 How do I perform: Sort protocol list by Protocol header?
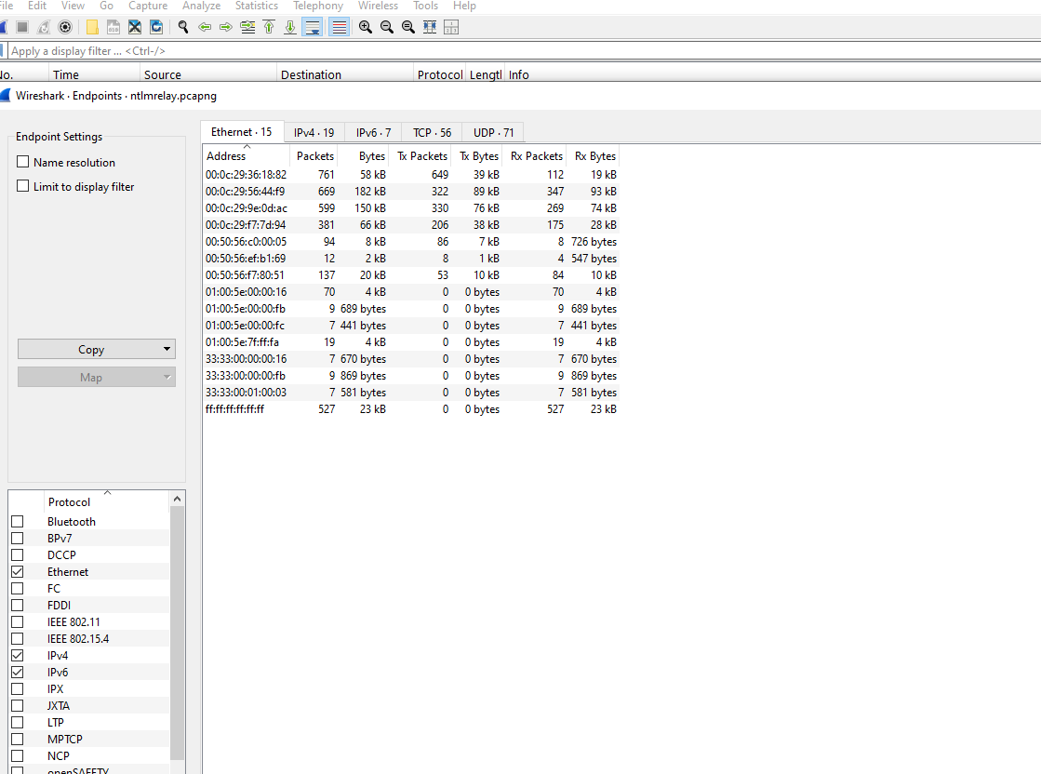[x=106, y=501]
